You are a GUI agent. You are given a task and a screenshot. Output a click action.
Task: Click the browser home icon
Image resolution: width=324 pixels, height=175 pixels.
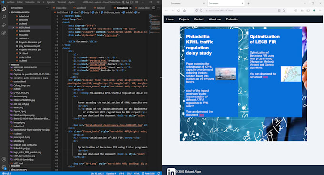coord(184,10)
